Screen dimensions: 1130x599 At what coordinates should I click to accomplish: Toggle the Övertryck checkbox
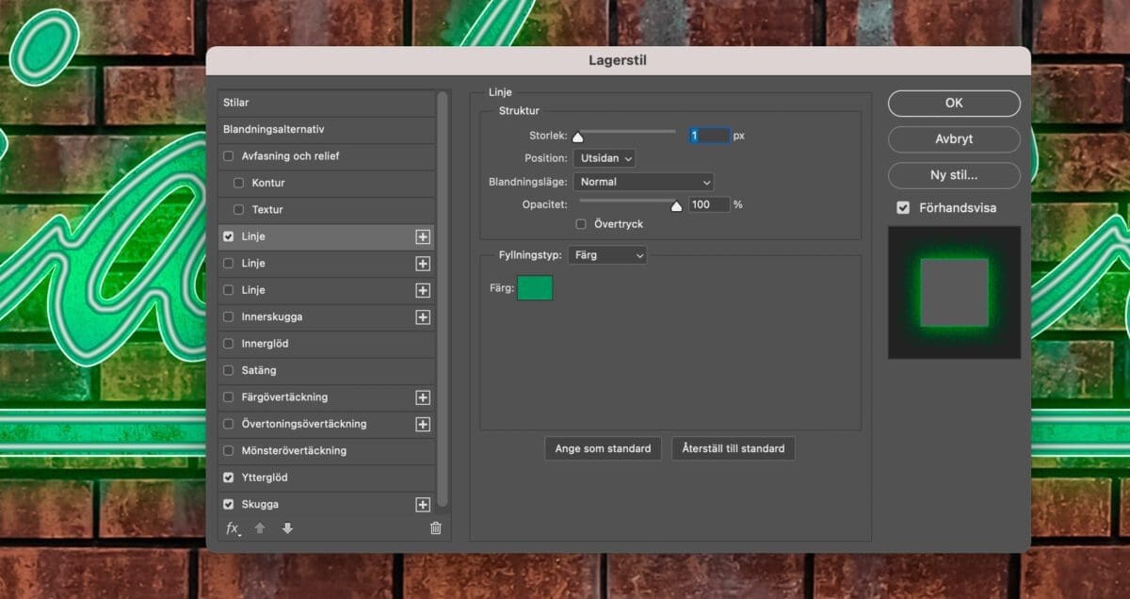click(581, 224)
